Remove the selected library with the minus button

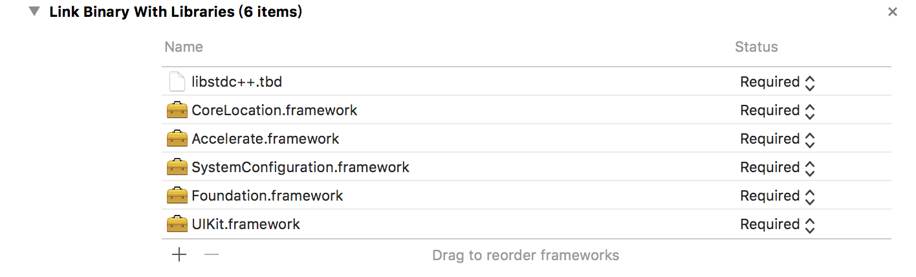pos(212,255)
